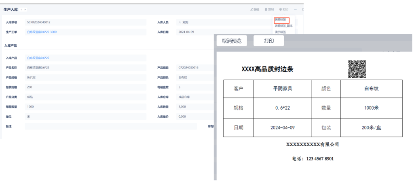The height and width of the screenshot is (191, 414).
Task: Click the 编辑 edit icon button
Action: 255,9
